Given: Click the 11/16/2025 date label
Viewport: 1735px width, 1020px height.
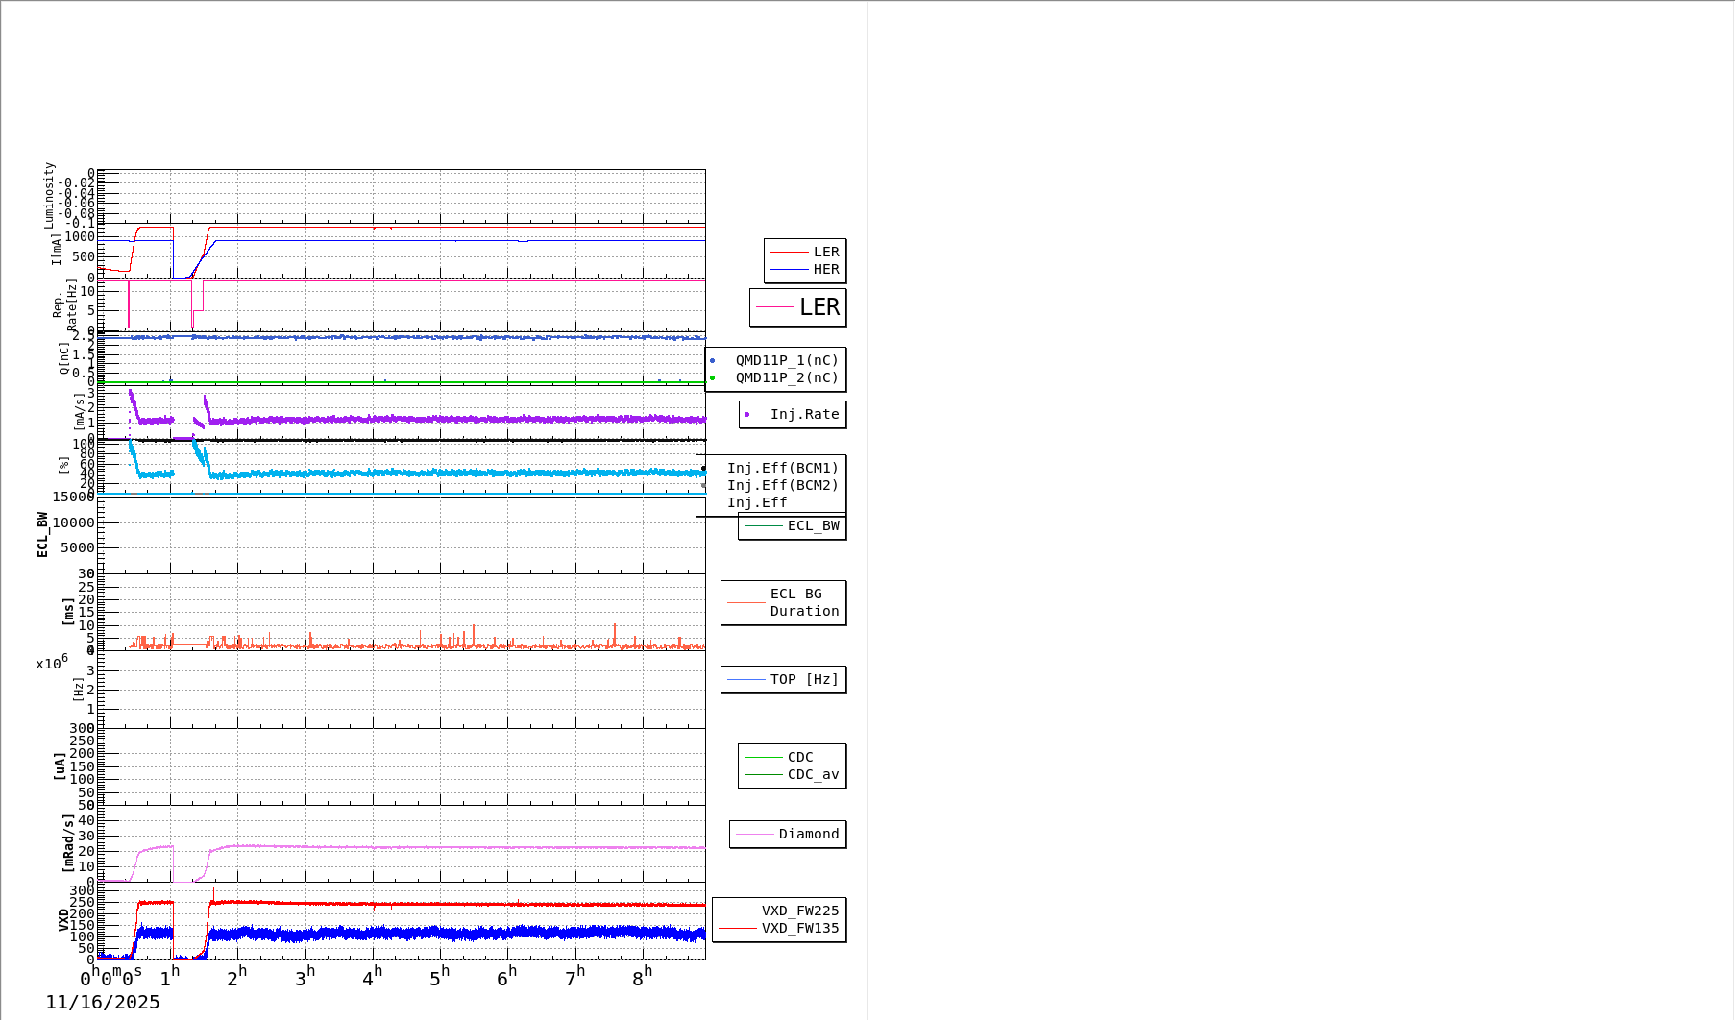Looking at the screenshot, I should (103, 1003).
